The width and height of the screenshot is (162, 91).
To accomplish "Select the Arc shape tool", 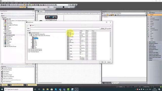I will click(151, 32).
